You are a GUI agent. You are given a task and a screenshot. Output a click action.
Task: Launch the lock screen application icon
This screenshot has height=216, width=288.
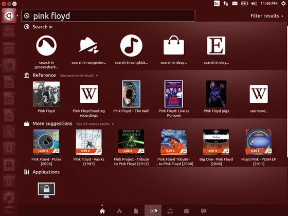[x=46, y=190]
